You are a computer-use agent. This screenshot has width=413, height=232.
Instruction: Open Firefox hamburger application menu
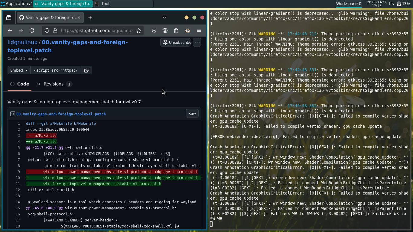[199, 31]
